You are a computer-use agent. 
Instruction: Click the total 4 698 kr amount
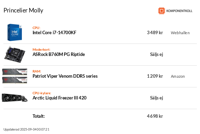155,116
